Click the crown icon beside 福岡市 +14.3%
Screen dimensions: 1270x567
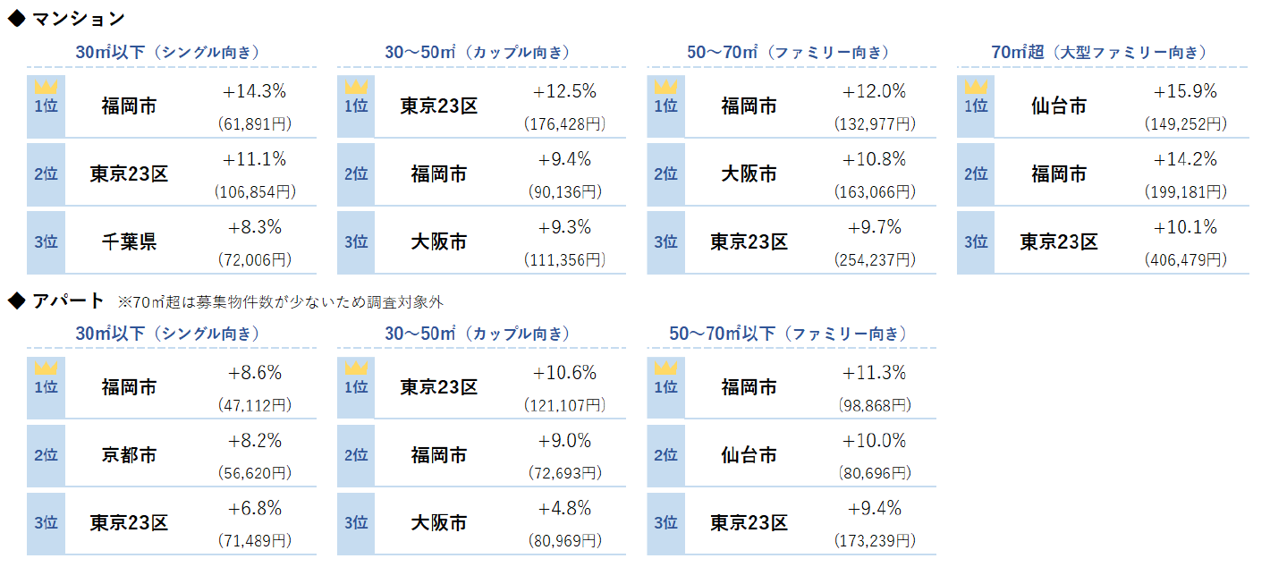(46, 88)
